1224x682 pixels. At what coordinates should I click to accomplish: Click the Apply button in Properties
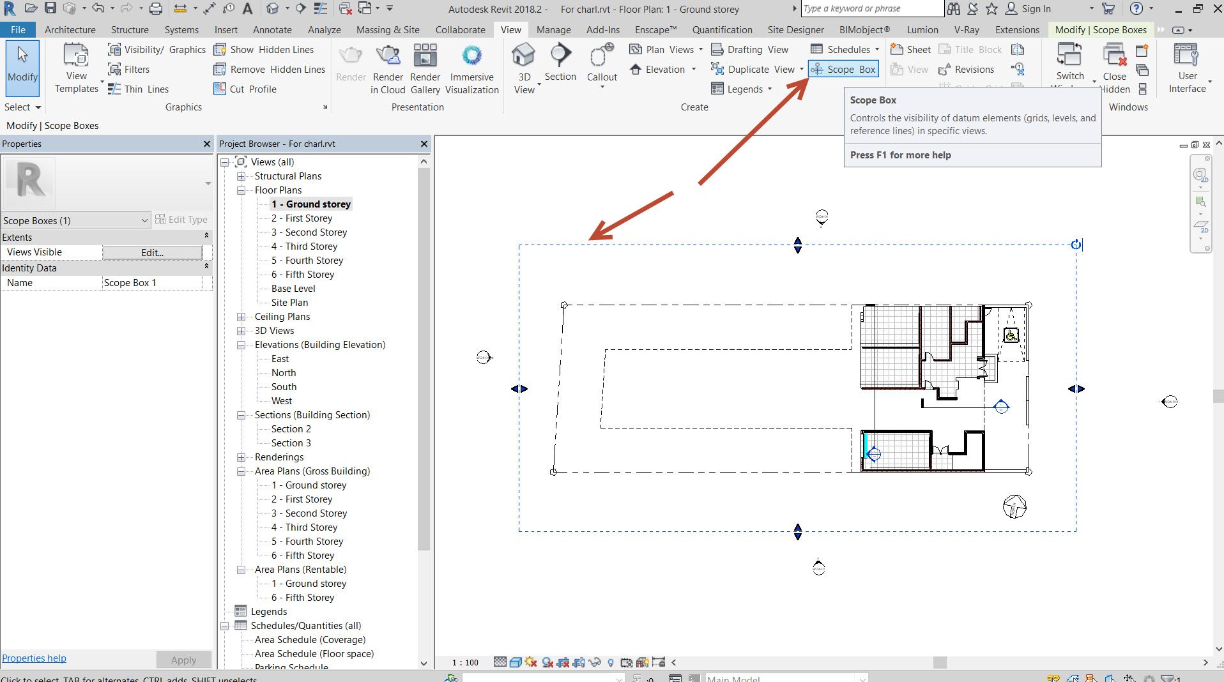pos(183,660)
